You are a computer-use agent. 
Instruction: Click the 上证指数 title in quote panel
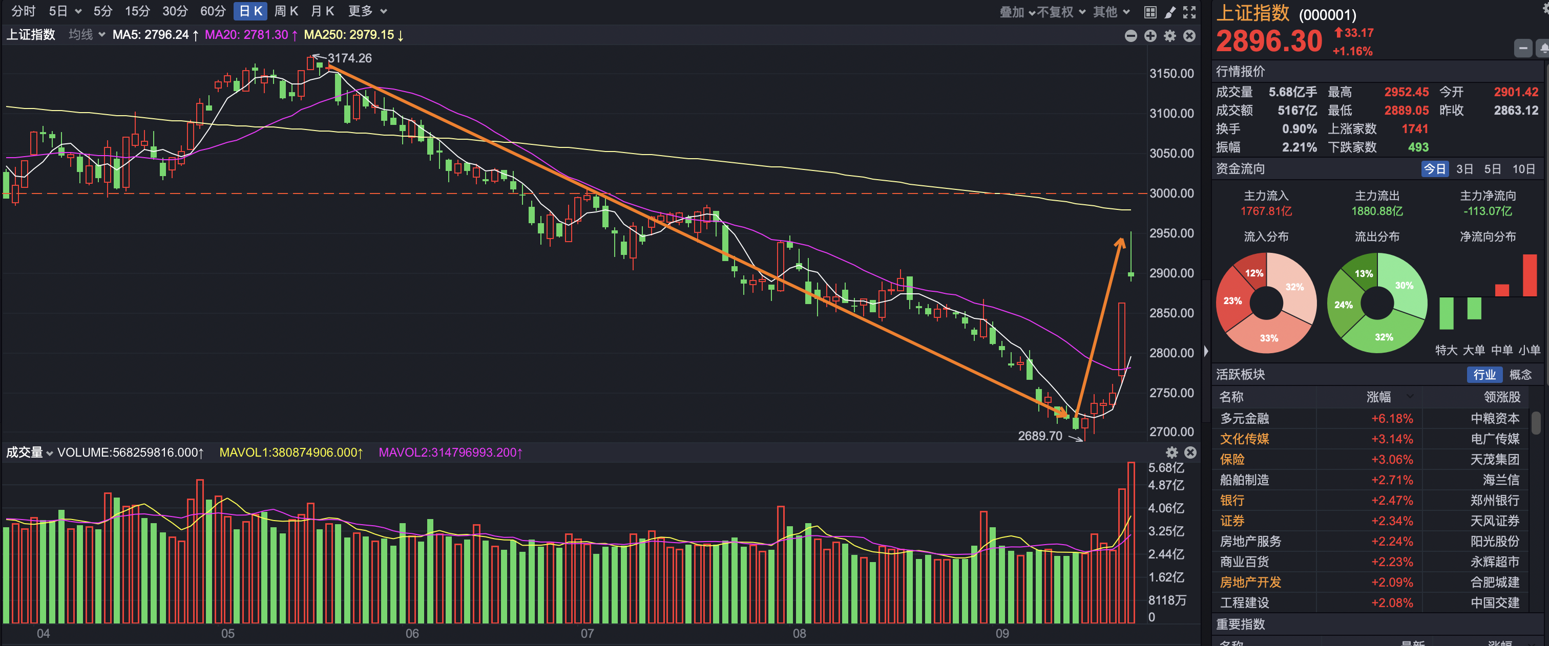tap(1252, 13)
